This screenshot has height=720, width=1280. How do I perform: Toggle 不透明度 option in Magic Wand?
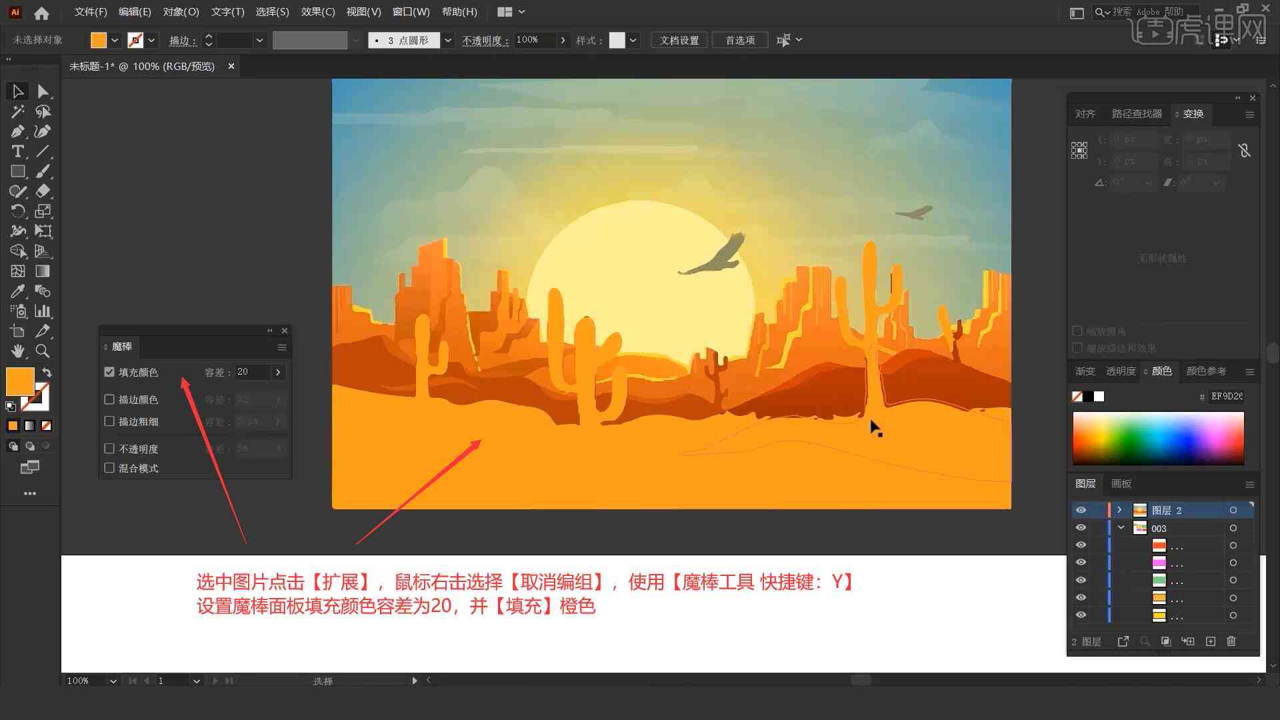point(110,447)
